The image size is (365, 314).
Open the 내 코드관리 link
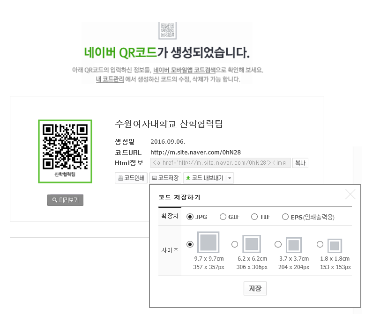coord(110,80)
